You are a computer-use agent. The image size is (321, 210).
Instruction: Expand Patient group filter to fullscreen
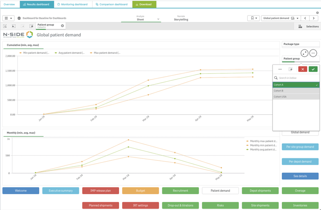click(x=304, y=53)
